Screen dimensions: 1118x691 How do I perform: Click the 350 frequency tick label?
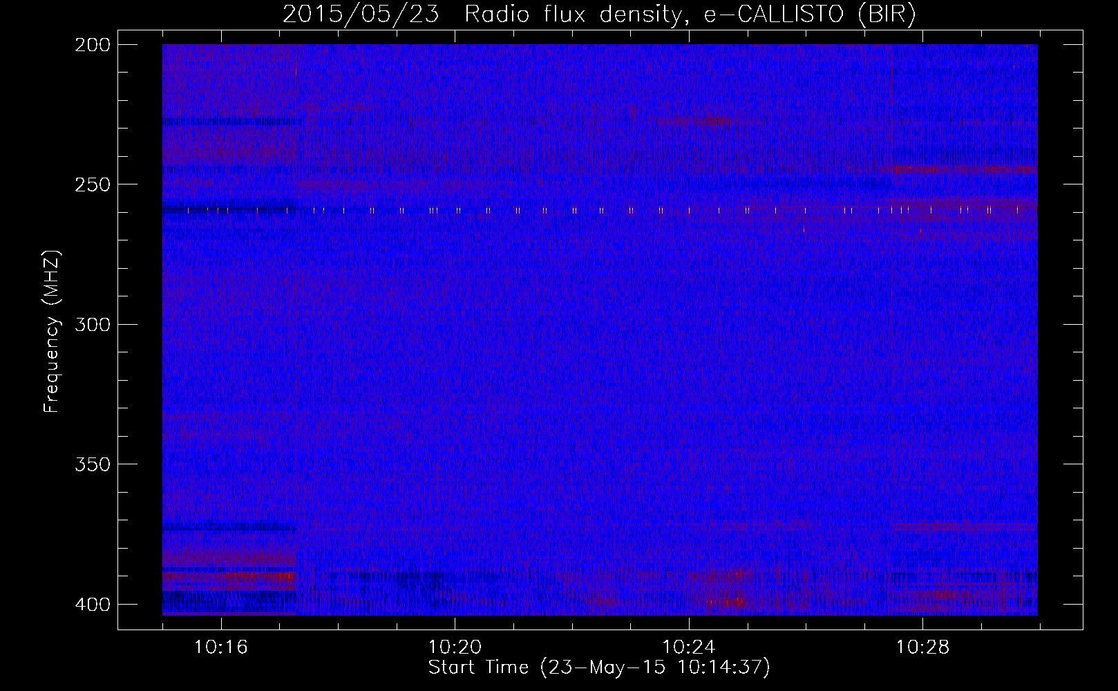point(92,464)
